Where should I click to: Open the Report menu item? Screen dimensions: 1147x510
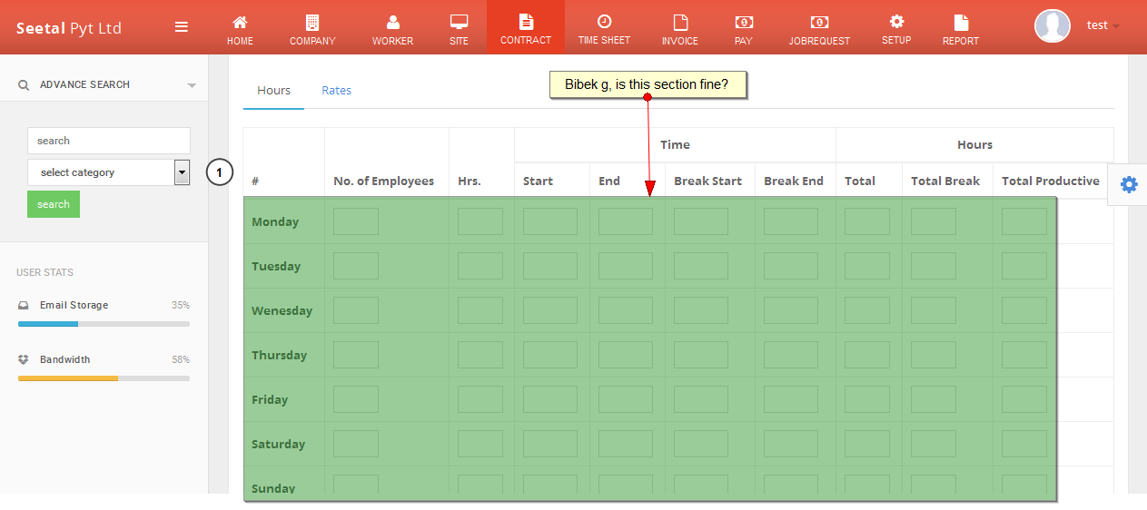[960, 29]
